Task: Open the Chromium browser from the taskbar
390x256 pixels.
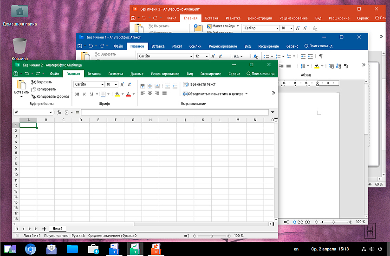Action: click(30, 250)
